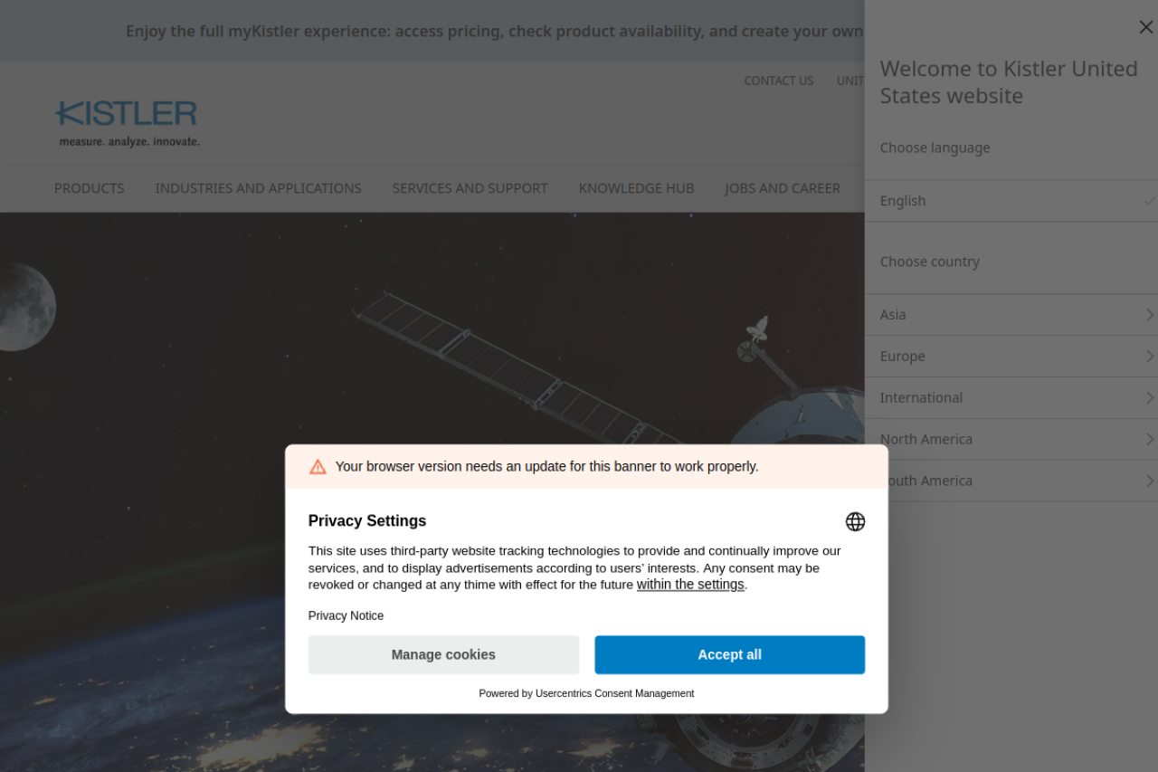Open the Privacy Notice link
Viewport: 1158px width, 772px height.
[346, 615]
